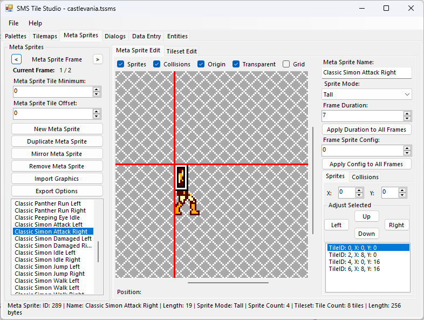Viewport: 424px width, 320px height.
Task: Go to next meta sprite frame
Action: (x=98, y=59)
